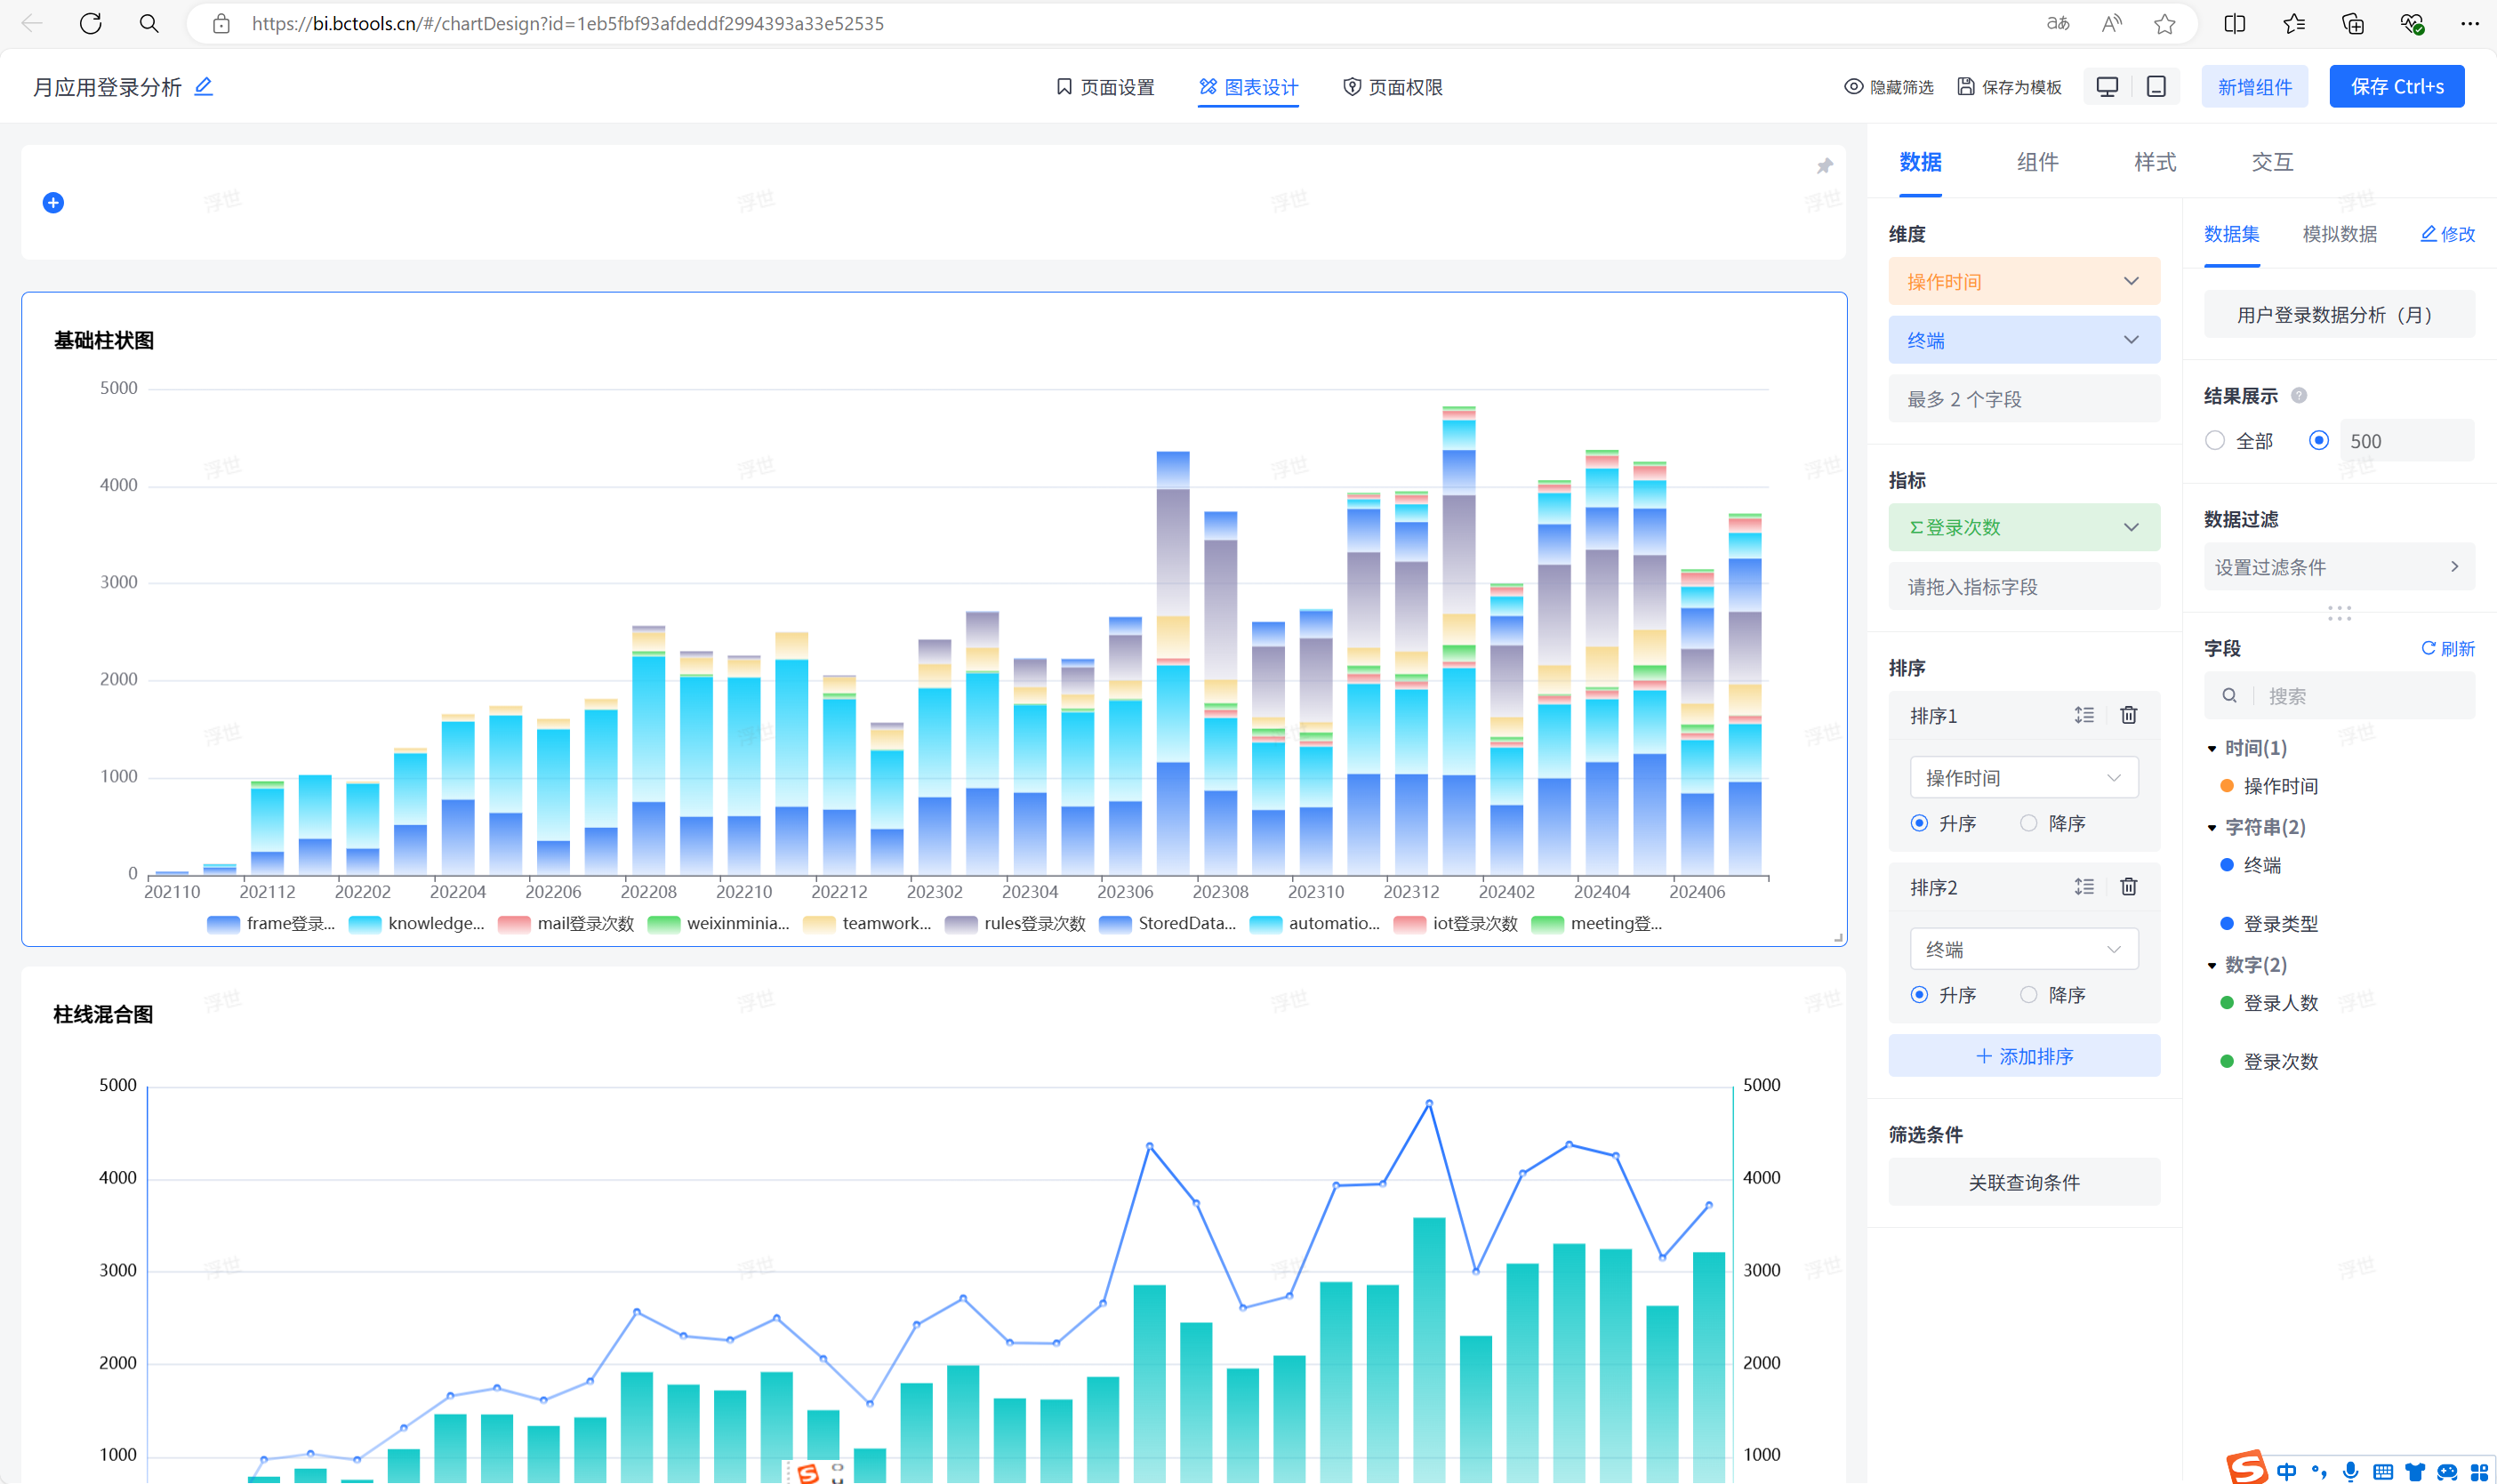Collapse the 字符串(2) field group
This screenshot has width=2497, height=1484.
(x=2212, y=828)
